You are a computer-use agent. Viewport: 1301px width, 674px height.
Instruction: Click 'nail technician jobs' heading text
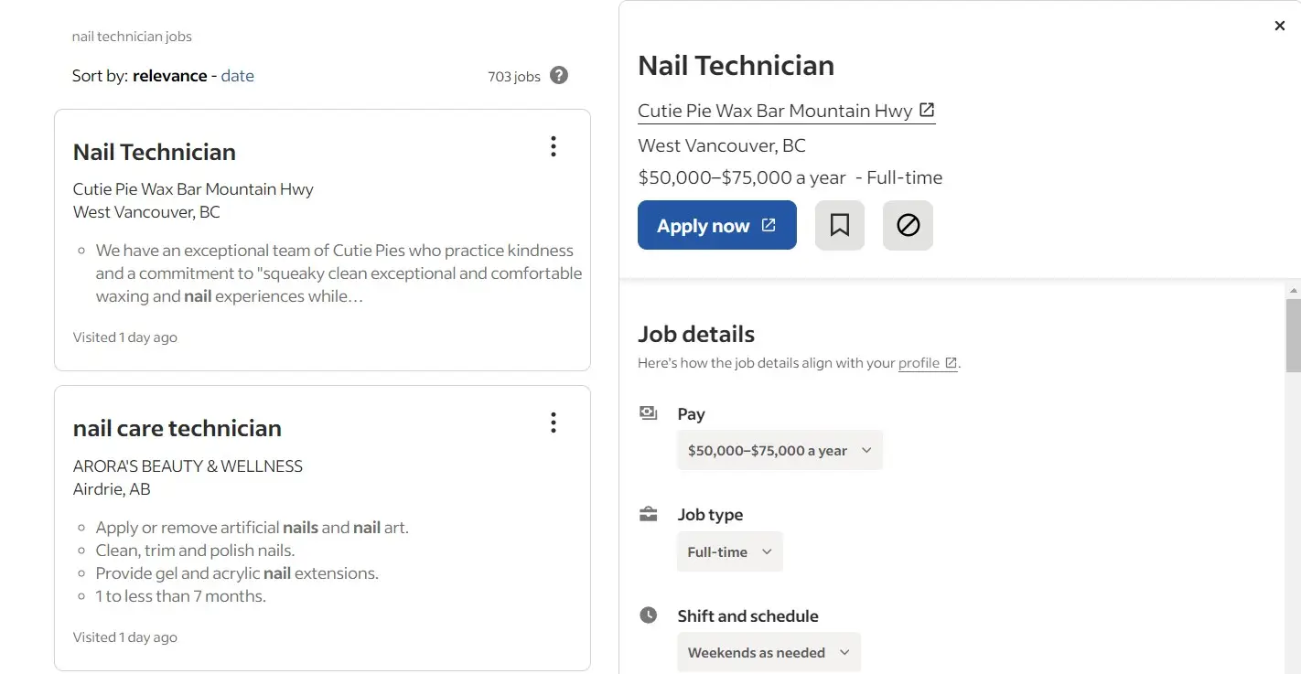point(132,37)
